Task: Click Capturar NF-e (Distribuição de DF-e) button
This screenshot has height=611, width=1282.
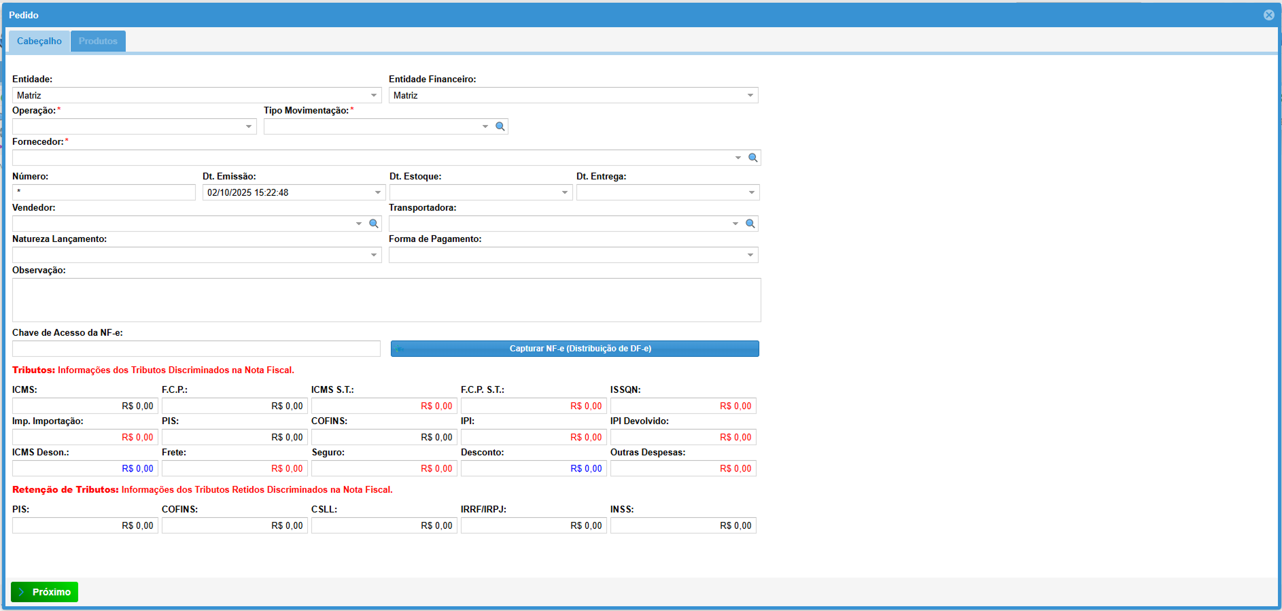Action: [x=574, y=349]
